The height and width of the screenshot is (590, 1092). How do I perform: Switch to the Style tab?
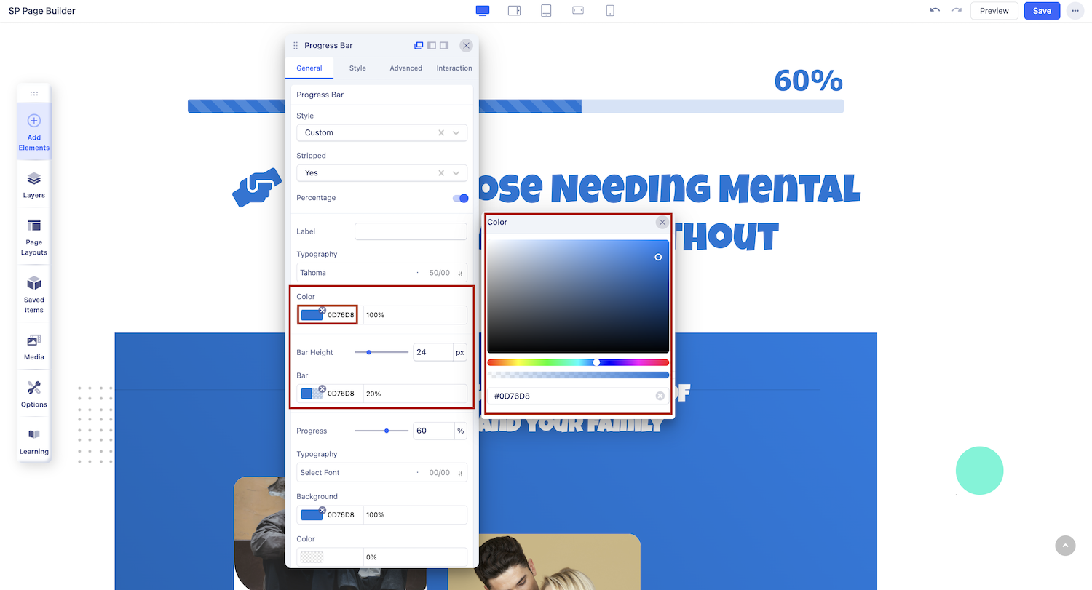pyautogui.click(x=357, y=68)
